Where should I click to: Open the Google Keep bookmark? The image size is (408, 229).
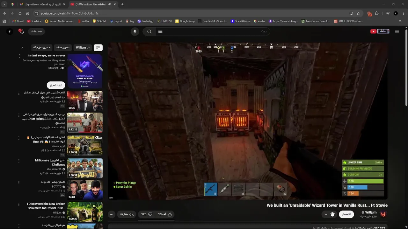[185, 21]
